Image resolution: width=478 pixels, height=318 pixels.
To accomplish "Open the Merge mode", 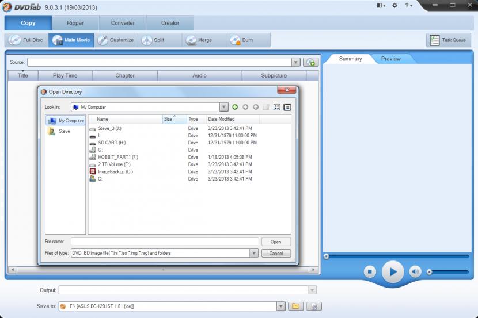I will [199, 40].
